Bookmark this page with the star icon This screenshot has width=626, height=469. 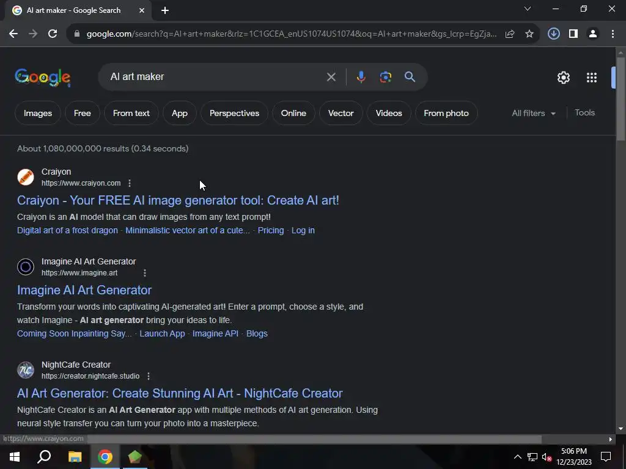[x=529, y=34]
